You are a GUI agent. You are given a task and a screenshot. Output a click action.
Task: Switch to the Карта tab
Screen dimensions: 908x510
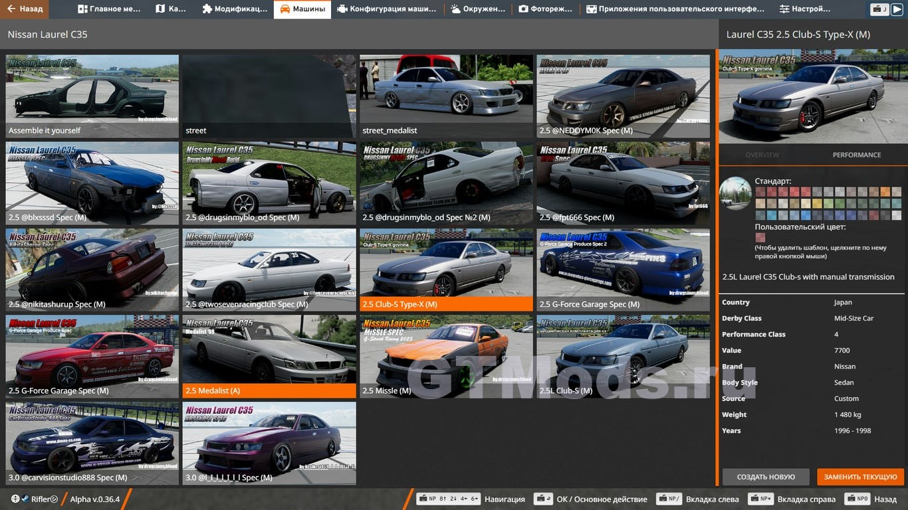coord(171,9)
